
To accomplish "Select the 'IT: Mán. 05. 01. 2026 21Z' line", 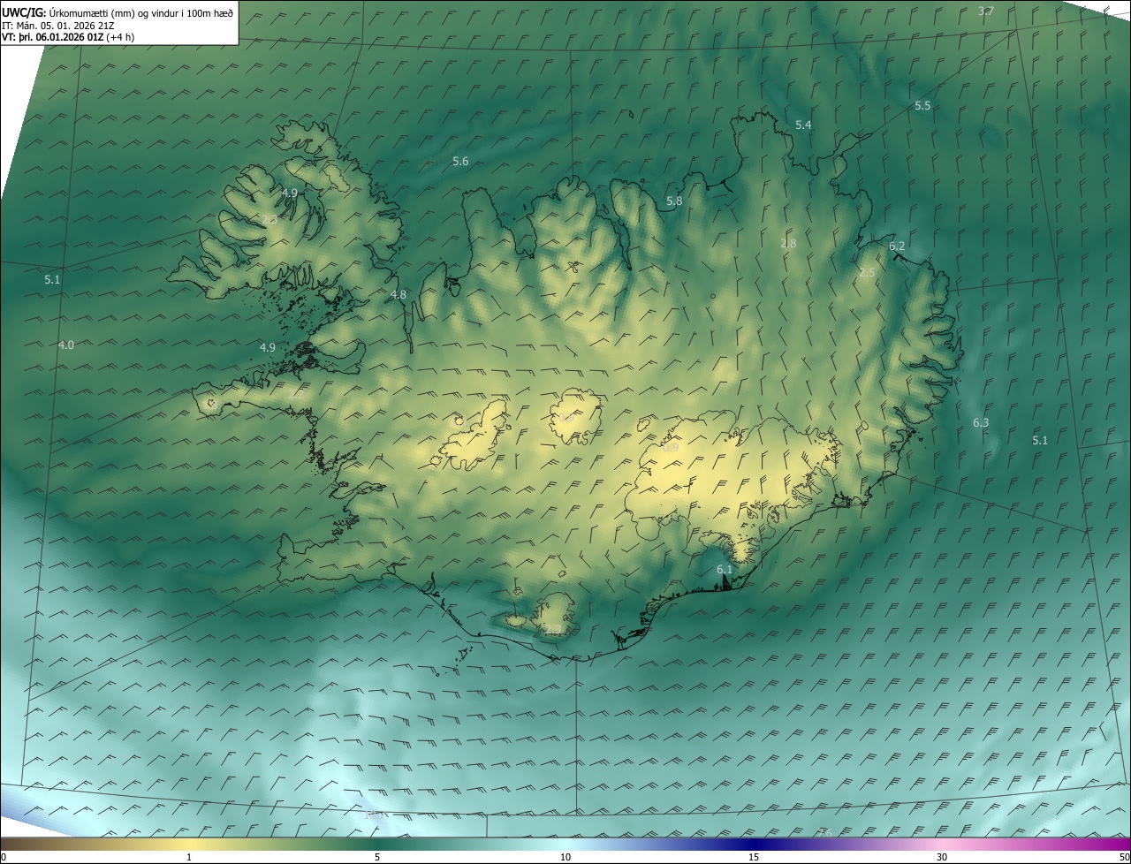I will click(57, 26).
